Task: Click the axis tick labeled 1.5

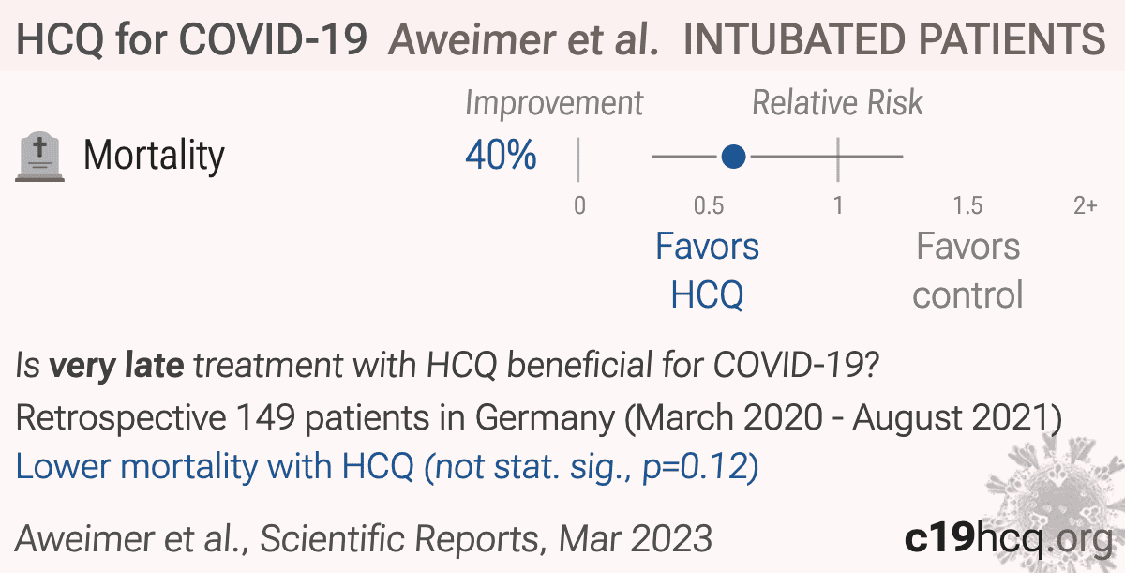Action: pyautogui.click(x=967, y=205)
